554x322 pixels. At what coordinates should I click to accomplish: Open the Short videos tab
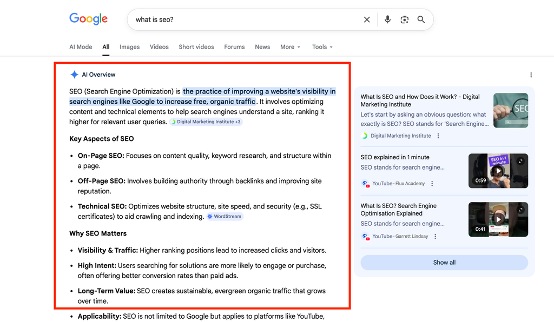tap(196, 47)
